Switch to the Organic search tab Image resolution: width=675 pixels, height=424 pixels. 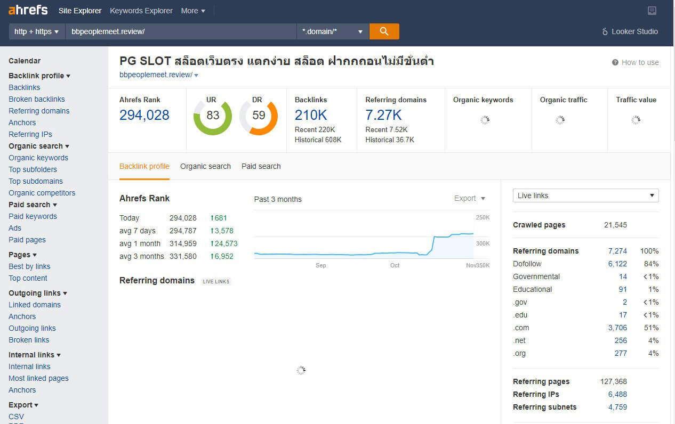click(x=205, y=166)
